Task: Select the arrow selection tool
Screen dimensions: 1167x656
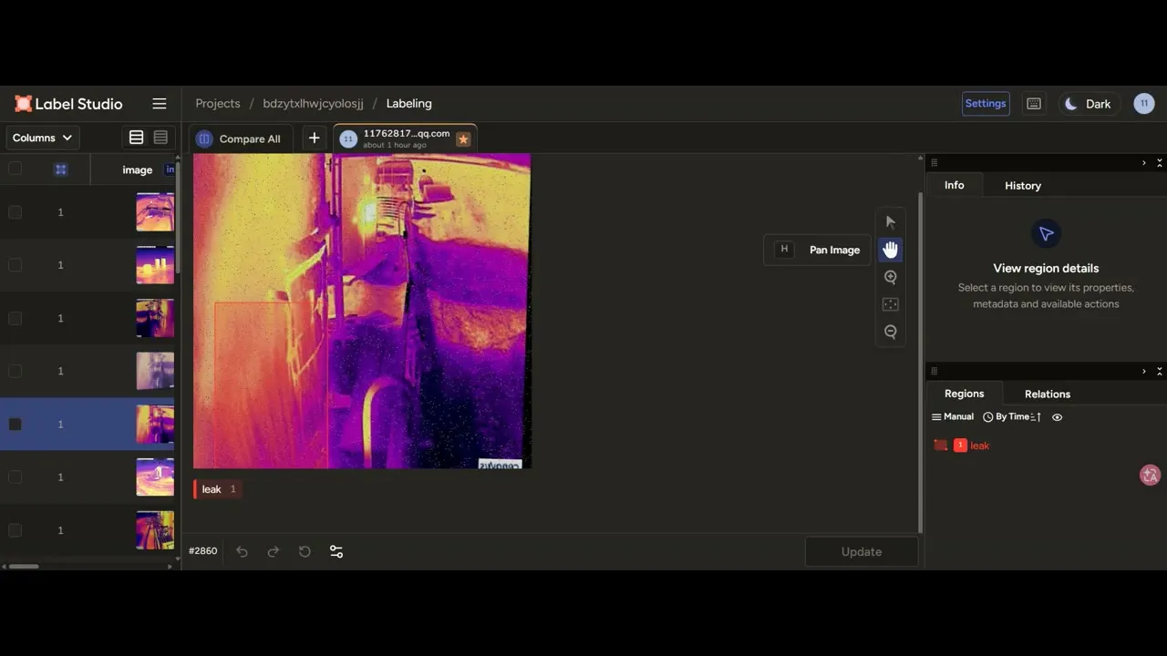Action: [891, 222]
